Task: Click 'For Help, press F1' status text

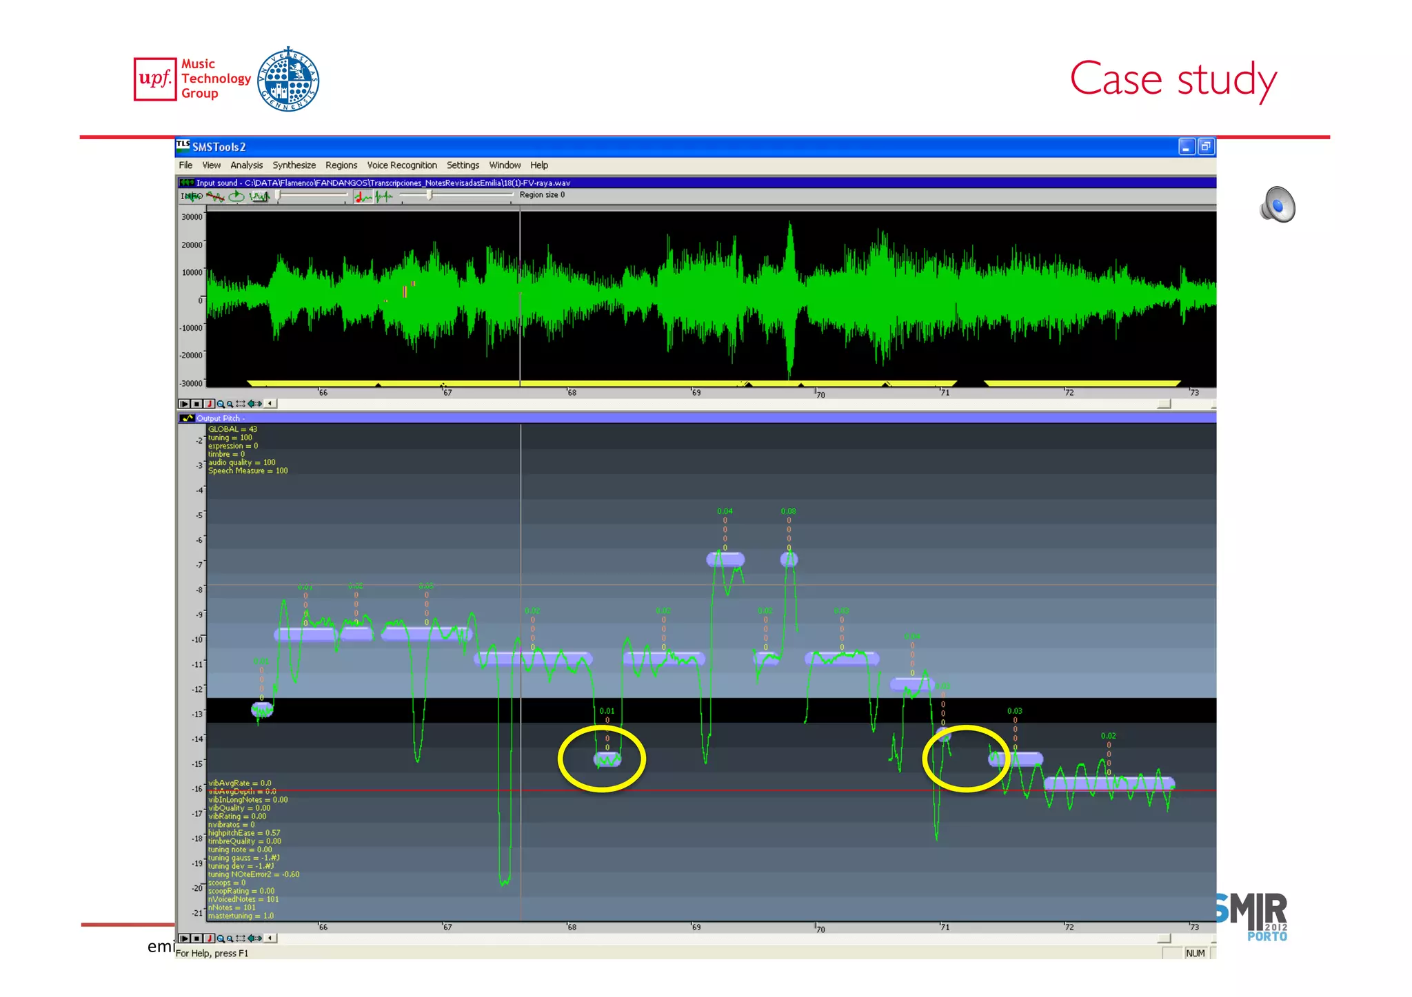Action: click(x=212, y=954)
